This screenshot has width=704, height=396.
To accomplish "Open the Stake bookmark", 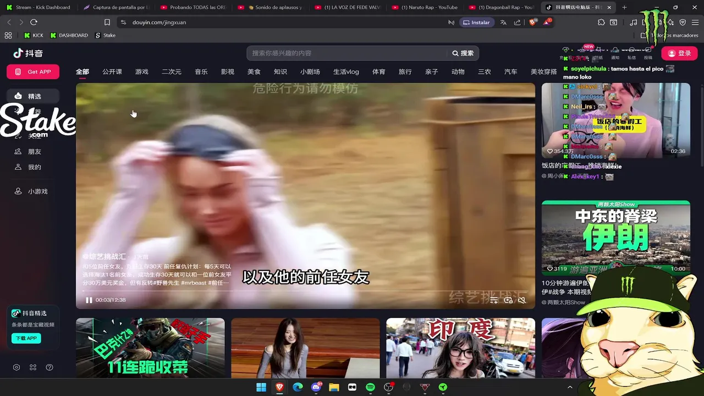I will pyautogui.click(x=105, y=35).
